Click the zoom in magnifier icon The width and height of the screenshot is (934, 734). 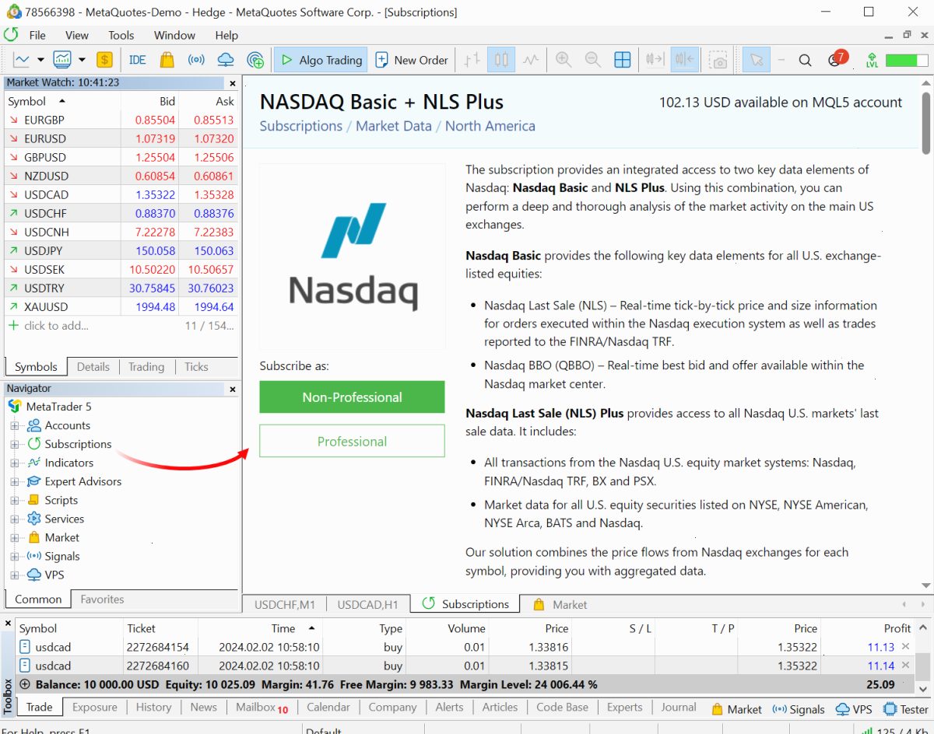tap(564, 60)
